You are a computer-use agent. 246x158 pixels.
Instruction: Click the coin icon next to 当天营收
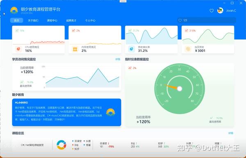(188, 49)
